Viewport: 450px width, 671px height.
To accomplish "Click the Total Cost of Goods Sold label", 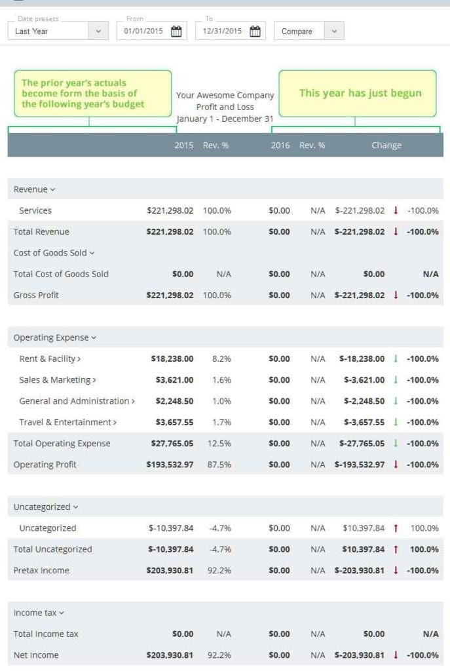I will 61,274.
